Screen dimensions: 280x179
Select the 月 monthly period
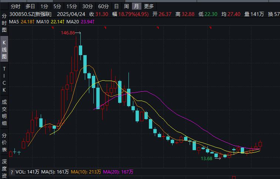coord(137,6)
